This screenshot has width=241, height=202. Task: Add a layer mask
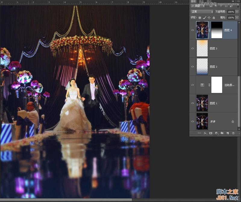(x=211, y=133)
